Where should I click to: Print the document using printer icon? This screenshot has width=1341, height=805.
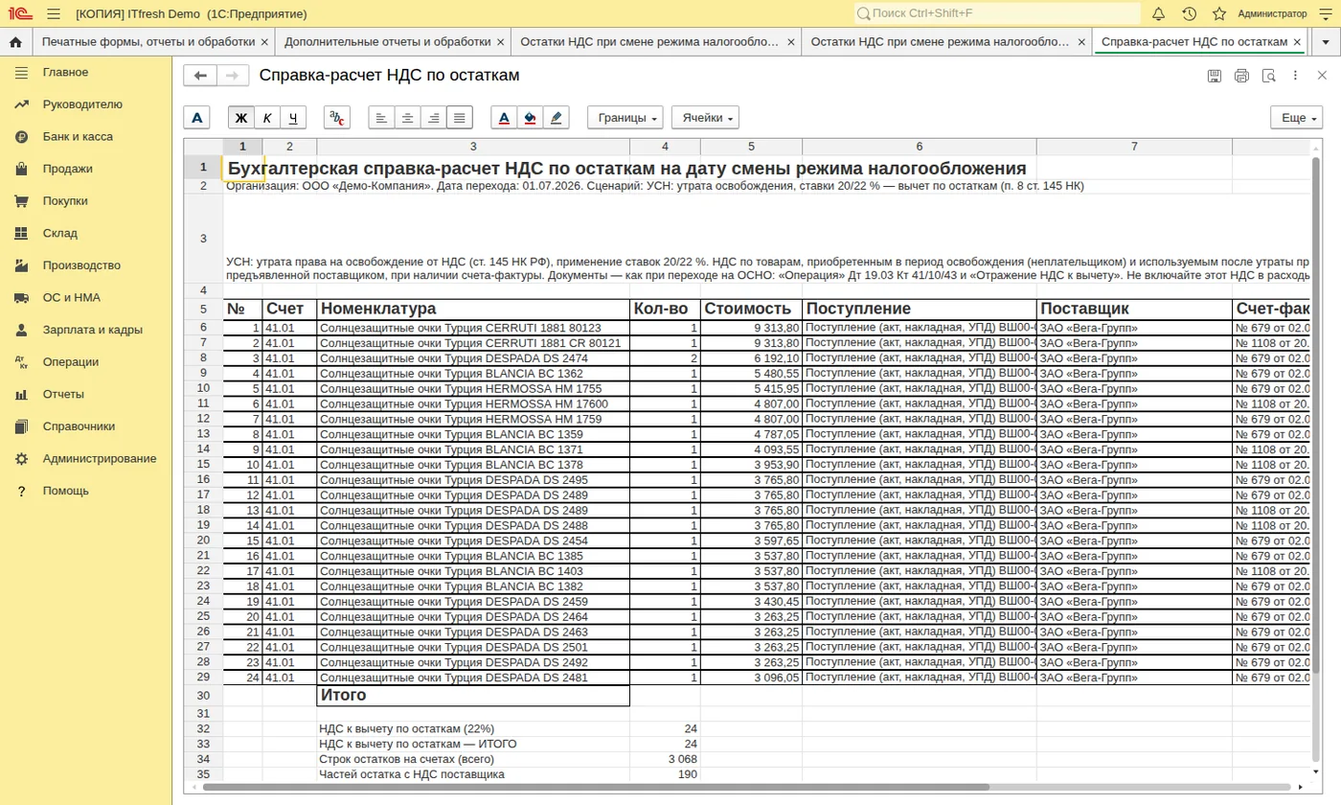(x=1241, y=76)
